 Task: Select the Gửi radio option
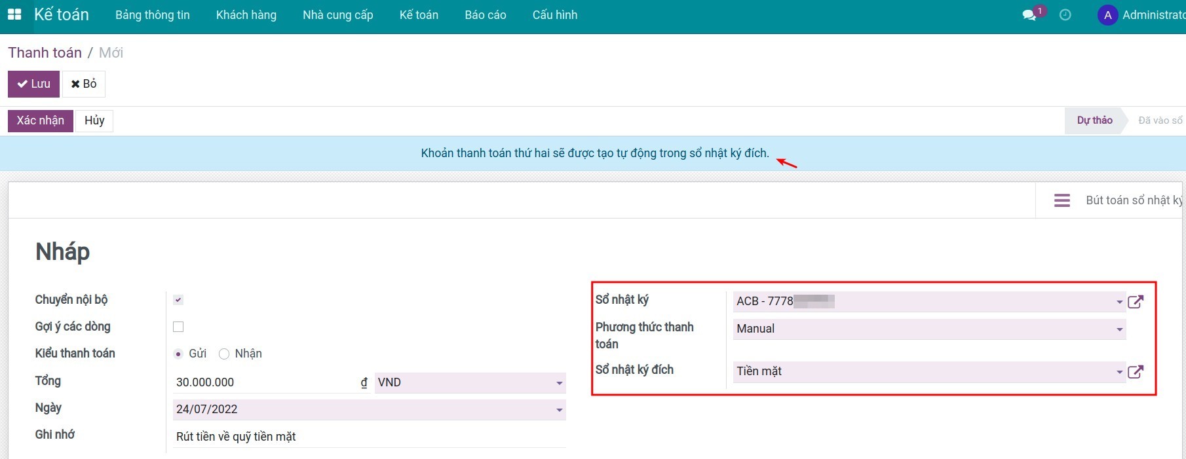click(x=178, y=354)
